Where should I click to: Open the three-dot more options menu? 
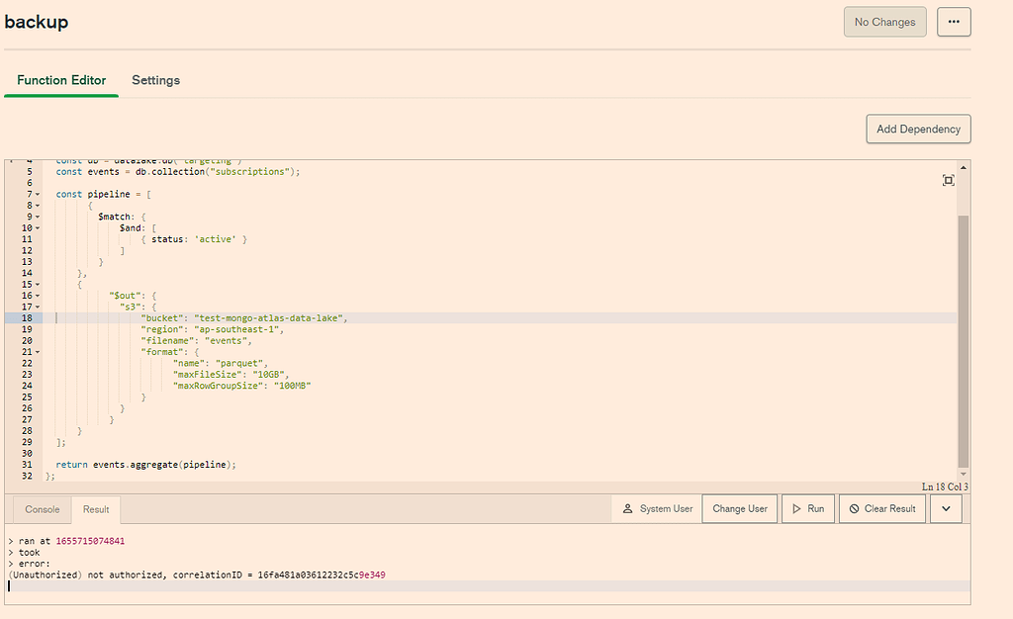pos(954,22)
